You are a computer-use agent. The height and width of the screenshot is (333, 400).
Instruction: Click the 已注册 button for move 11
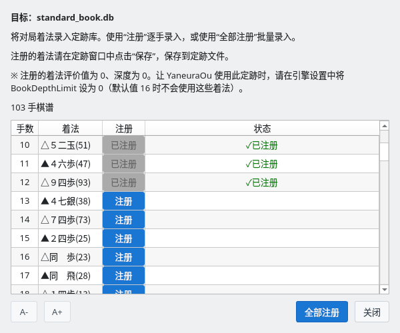tap(124, 164)
